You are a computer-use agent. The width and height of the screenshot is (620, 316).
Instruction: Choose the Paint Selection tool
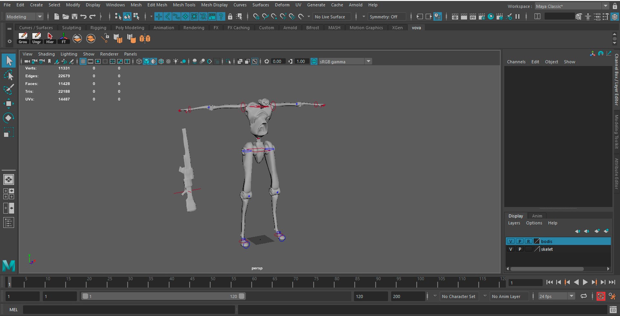tap(9, 89)
